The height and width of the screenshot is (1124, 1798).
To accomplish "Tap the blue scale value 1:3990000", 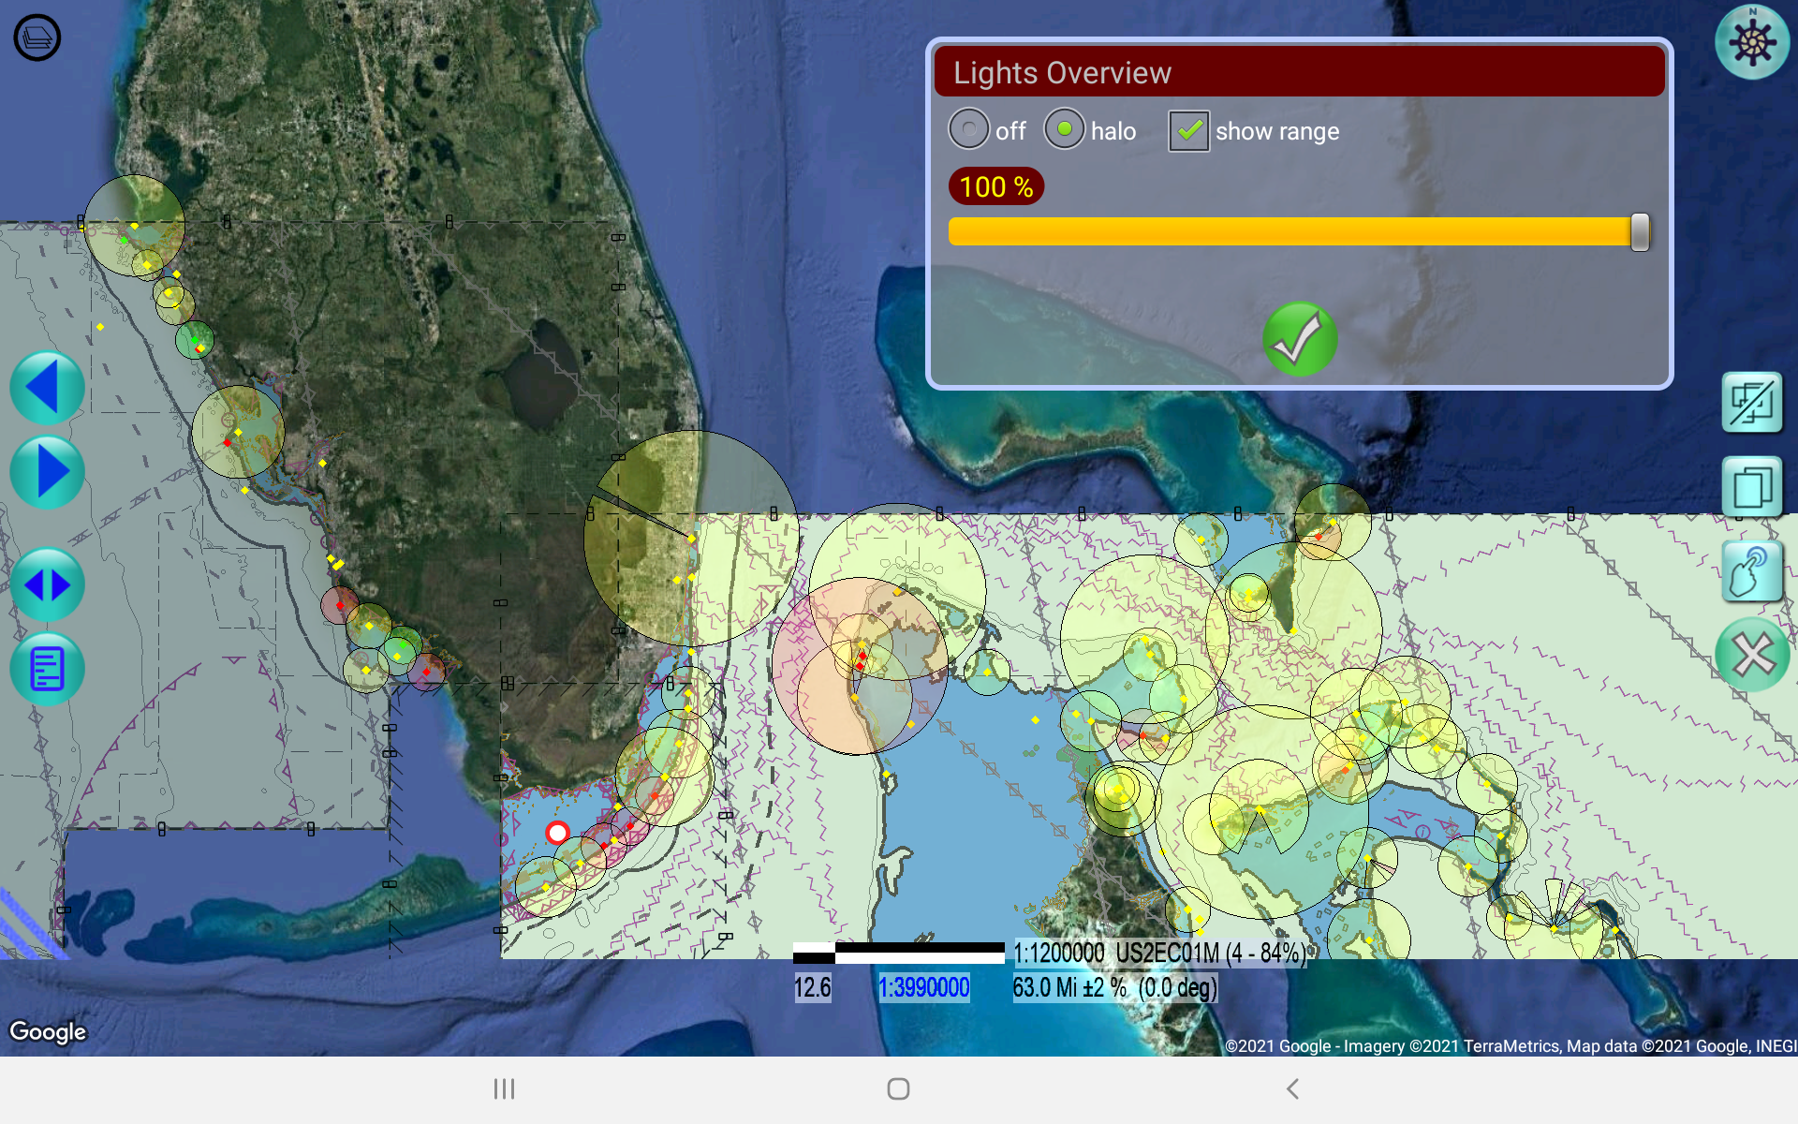I will 924,987.
